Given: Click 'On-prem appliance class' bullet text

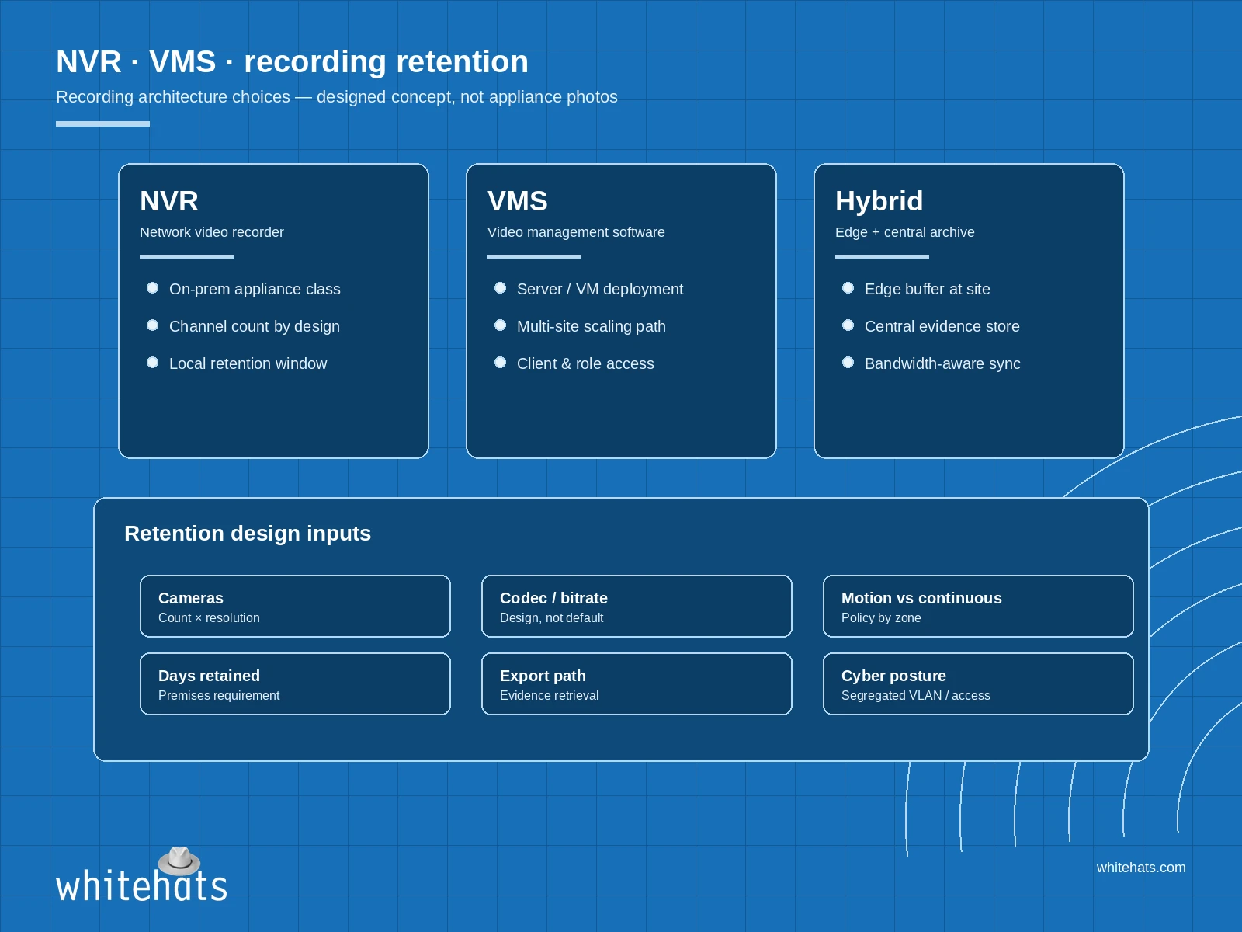Looking at the screenshot, I should coord(255,289).
